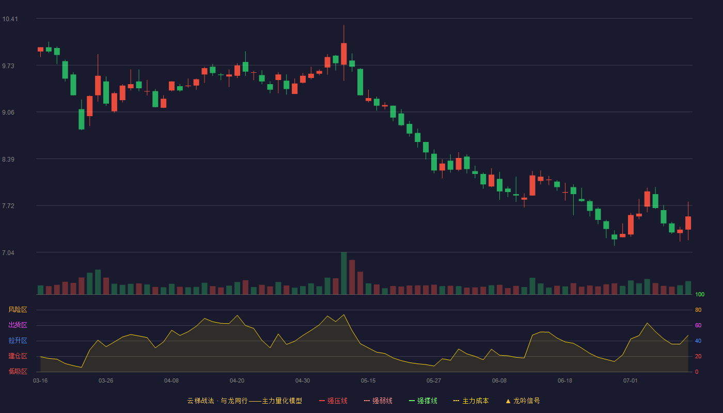Click the orange 80 indicator axis value

pyautogui.click(x=698, y=310)
